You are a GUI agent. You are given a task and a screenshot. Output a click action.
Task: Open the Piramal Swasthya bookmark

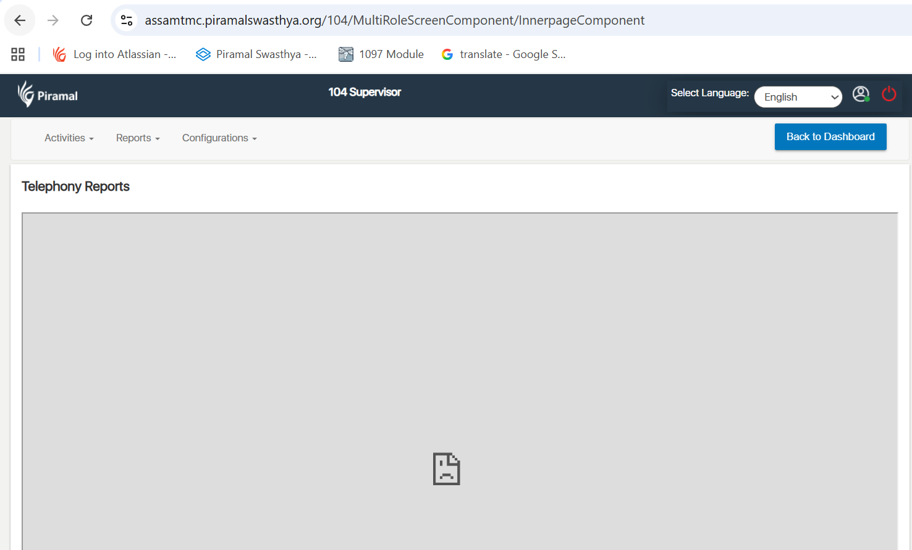[x=256, y=54]
